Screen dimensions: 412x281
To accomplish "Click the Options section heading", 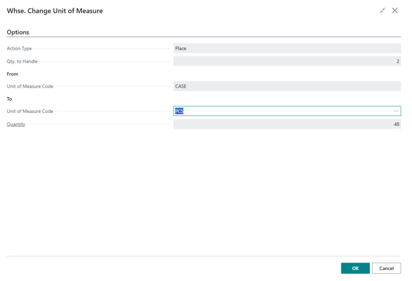I will [18, 32].
